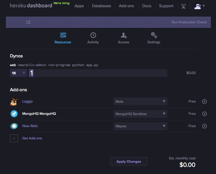This screenshot has width=216, height=174.
Task: Open the Loggly Mole plan dropdown
Action: click(140, 102)
